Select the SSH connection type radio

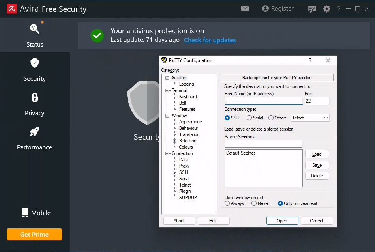227,118
